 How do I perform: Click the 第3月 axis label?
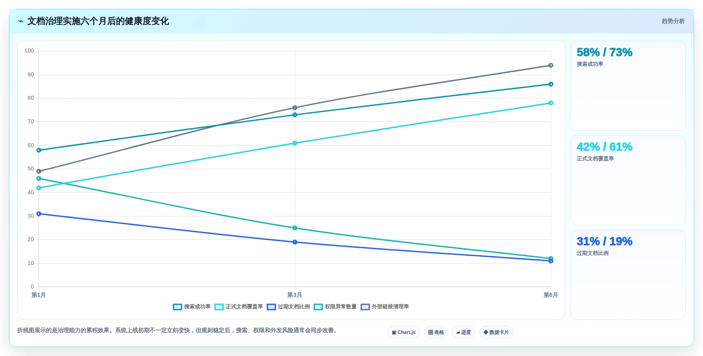coord(294,295)
